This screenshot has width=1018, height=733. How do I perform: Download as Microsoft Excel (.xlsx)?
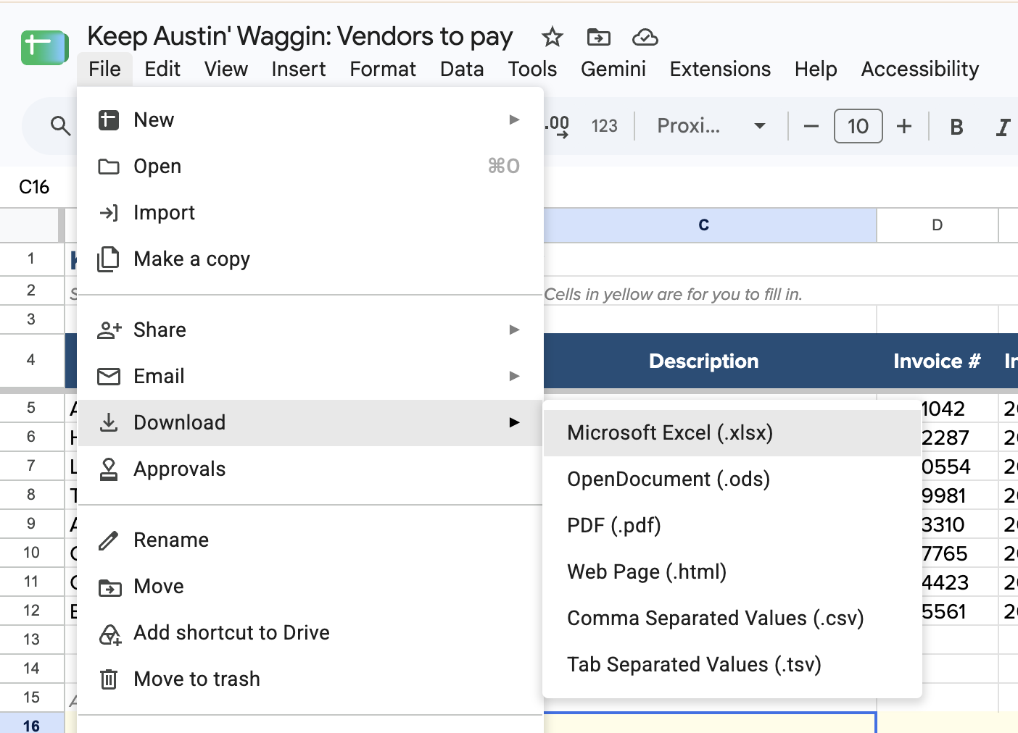tap(732, 433)
